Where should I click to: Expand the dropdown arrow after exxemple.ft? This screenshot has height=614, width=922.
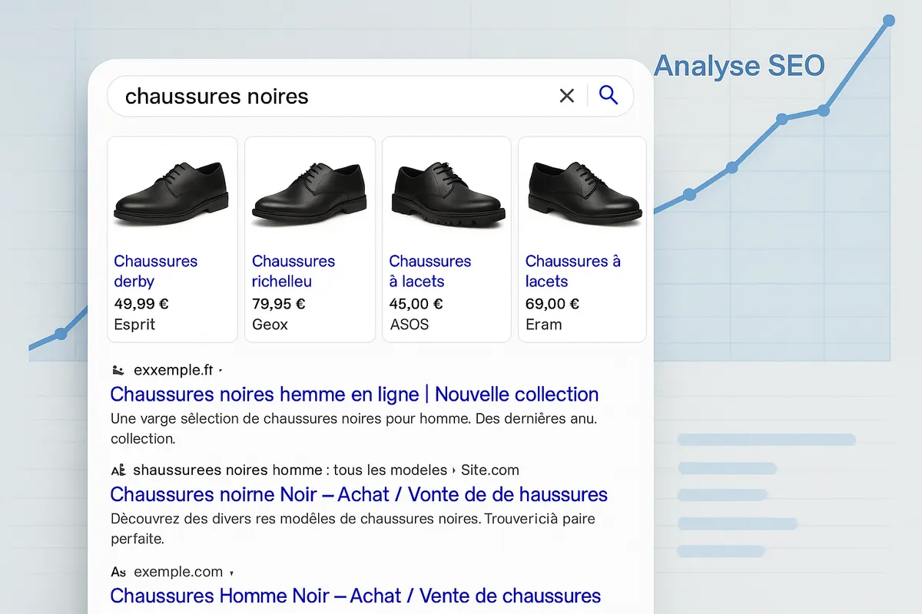pyautogui.click(x=221, y=370)
